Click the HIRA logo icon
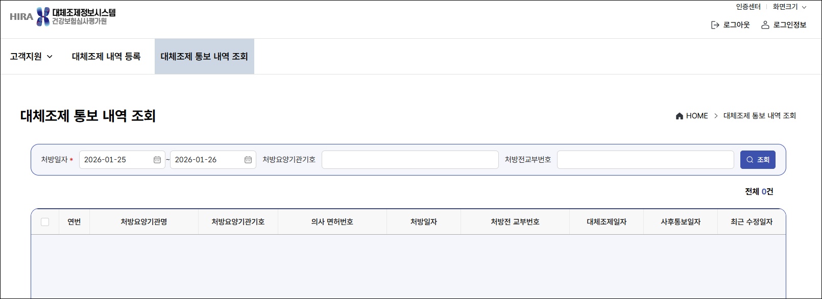Image resolution: width=822 pixels, height=299 pixels. pos(43,16)
